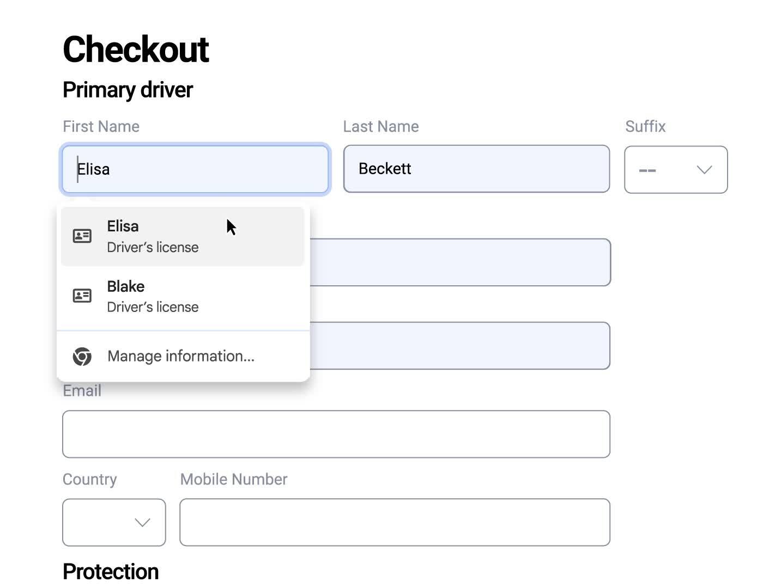
Task: Open Manage information from the autofill dropdown
Action: 181,356
